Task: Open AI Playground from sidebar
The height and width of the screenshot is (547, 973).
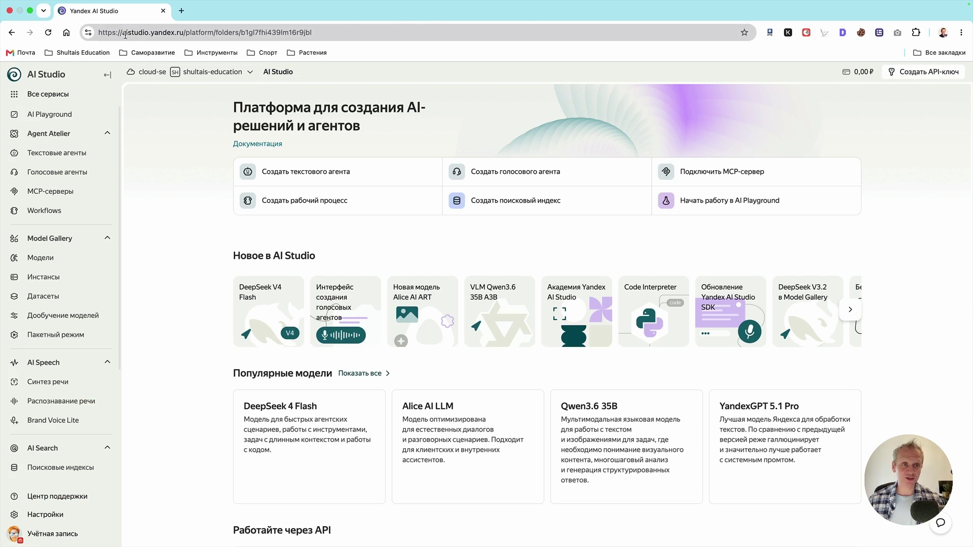Action: click(x=50, y=114)
